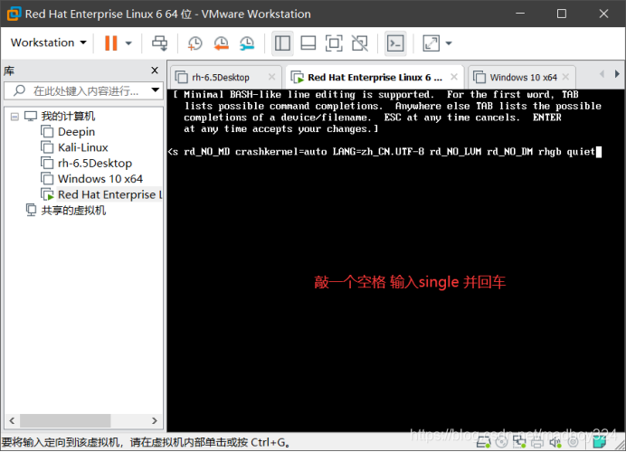
Task: Click the Unity mode toolbar icon
Action: [x=360, y=43]
